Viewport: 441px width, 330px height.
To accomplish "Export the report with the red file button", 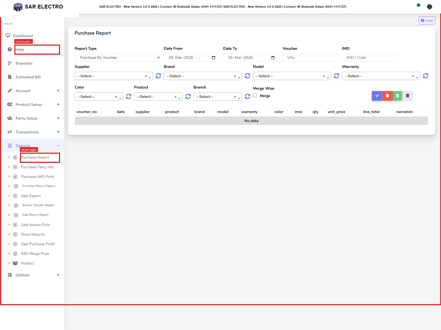I will click(387, 96).
